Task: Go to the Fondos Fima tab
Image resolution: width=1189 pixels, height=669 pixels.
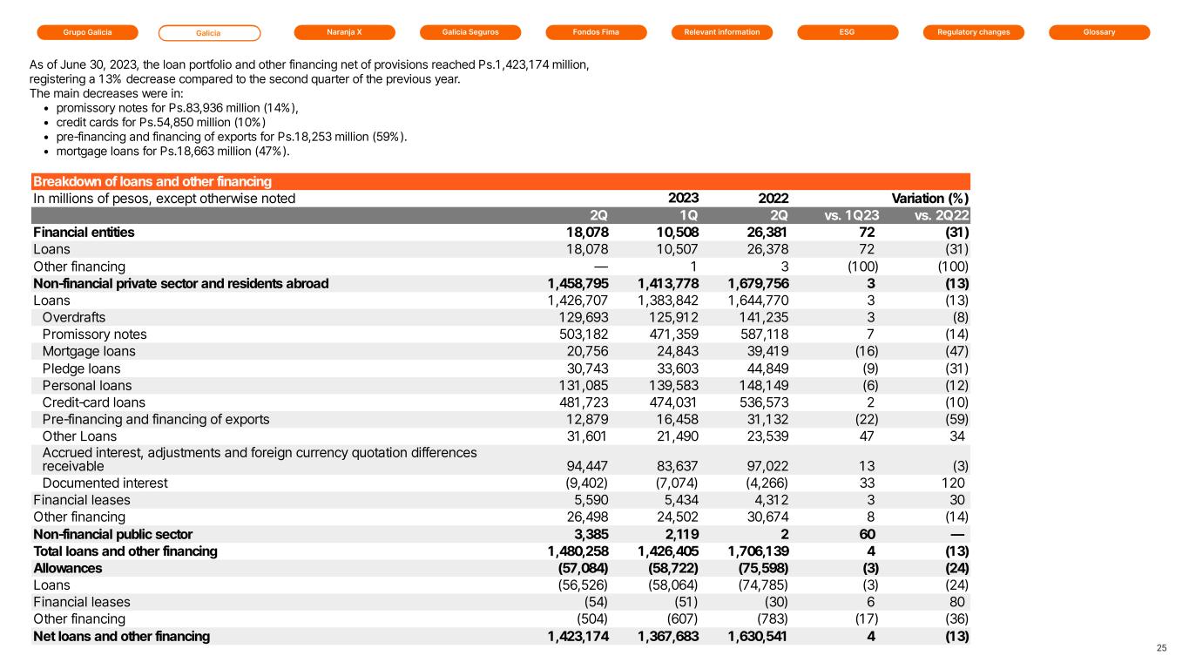Action: point(597,32)
